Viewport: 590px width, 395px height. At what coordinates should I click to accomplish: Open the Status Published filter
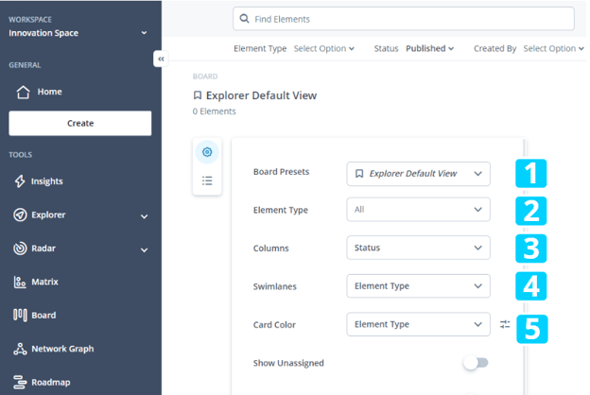(x=429, y=48)
